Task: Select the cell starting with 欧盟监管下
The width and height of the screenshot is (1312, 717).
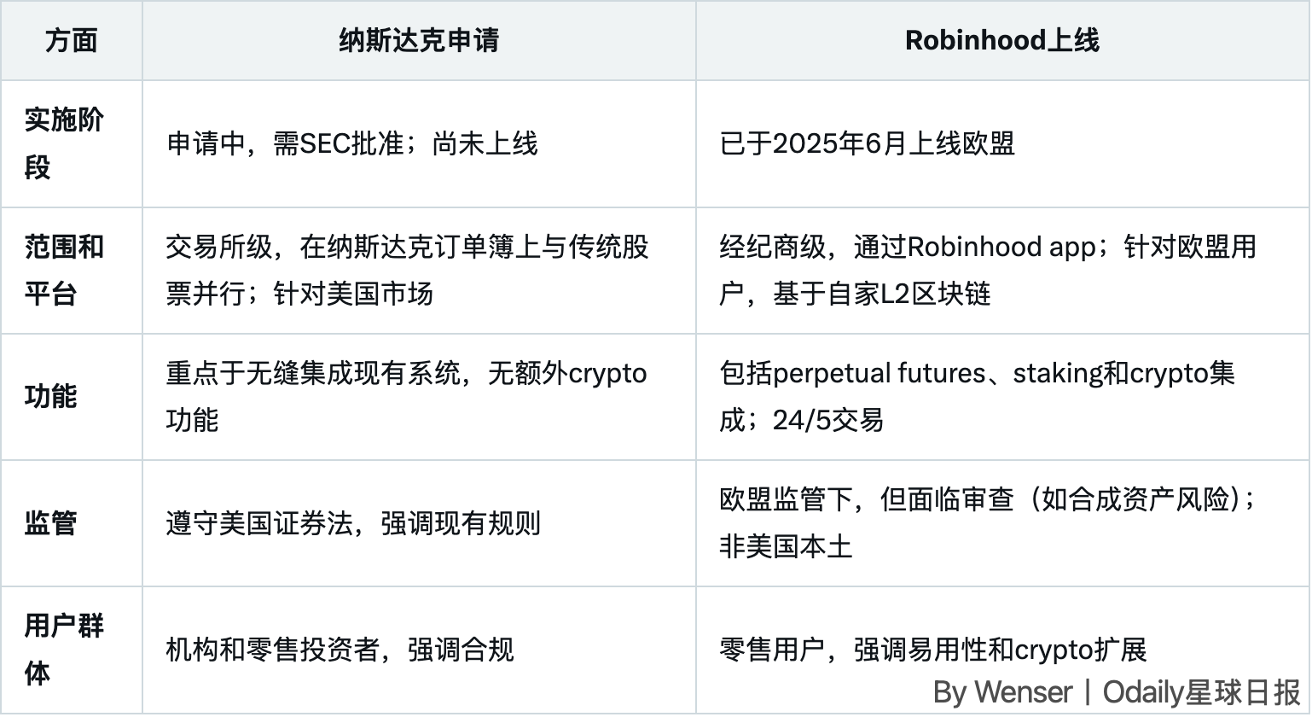Action: click(x=987, y=522)
